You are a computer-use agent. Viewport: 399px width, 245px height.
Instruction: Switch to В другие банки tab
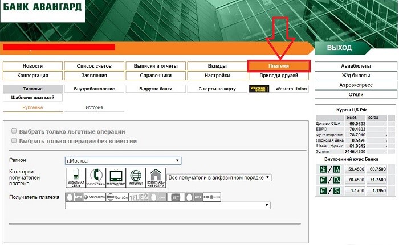coord(156,89)
